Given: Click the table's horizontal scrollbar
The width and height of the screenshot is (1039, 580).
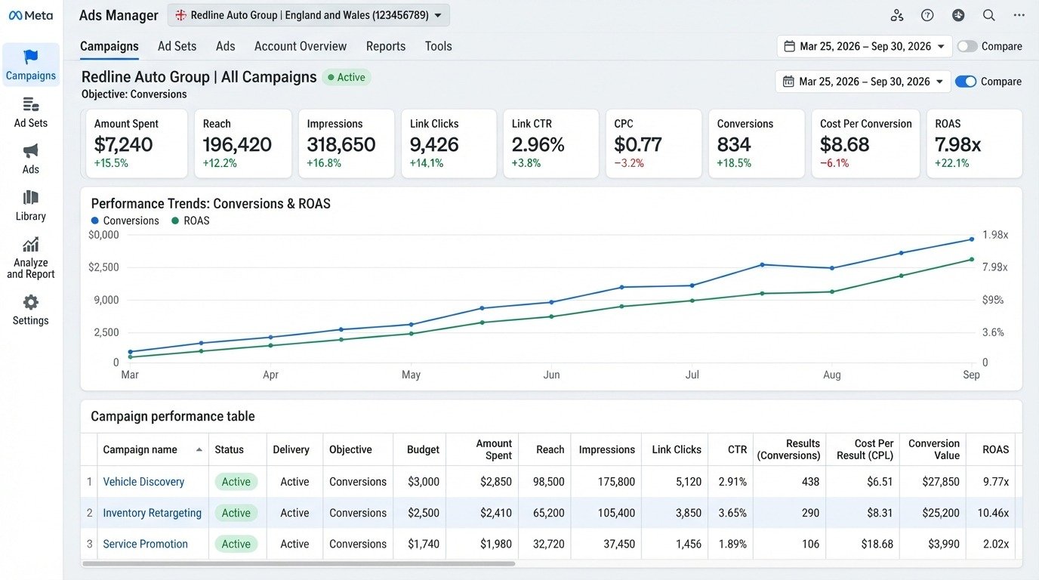Looking at the screenshot, I should click(299, 563).
